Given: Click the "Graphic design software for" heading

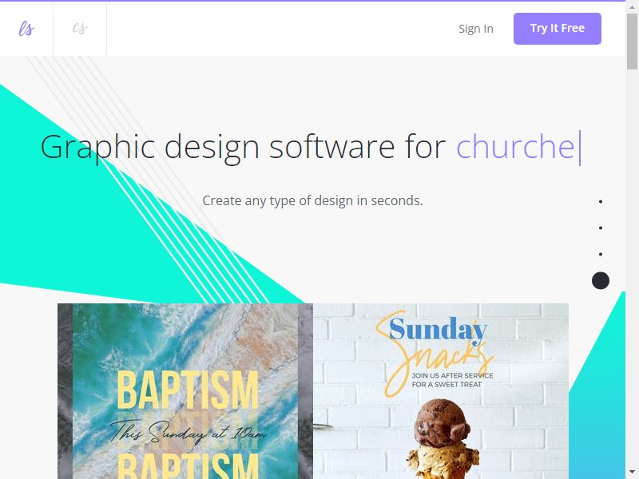Looking at the screenshot, I should [x=243, y=148].
